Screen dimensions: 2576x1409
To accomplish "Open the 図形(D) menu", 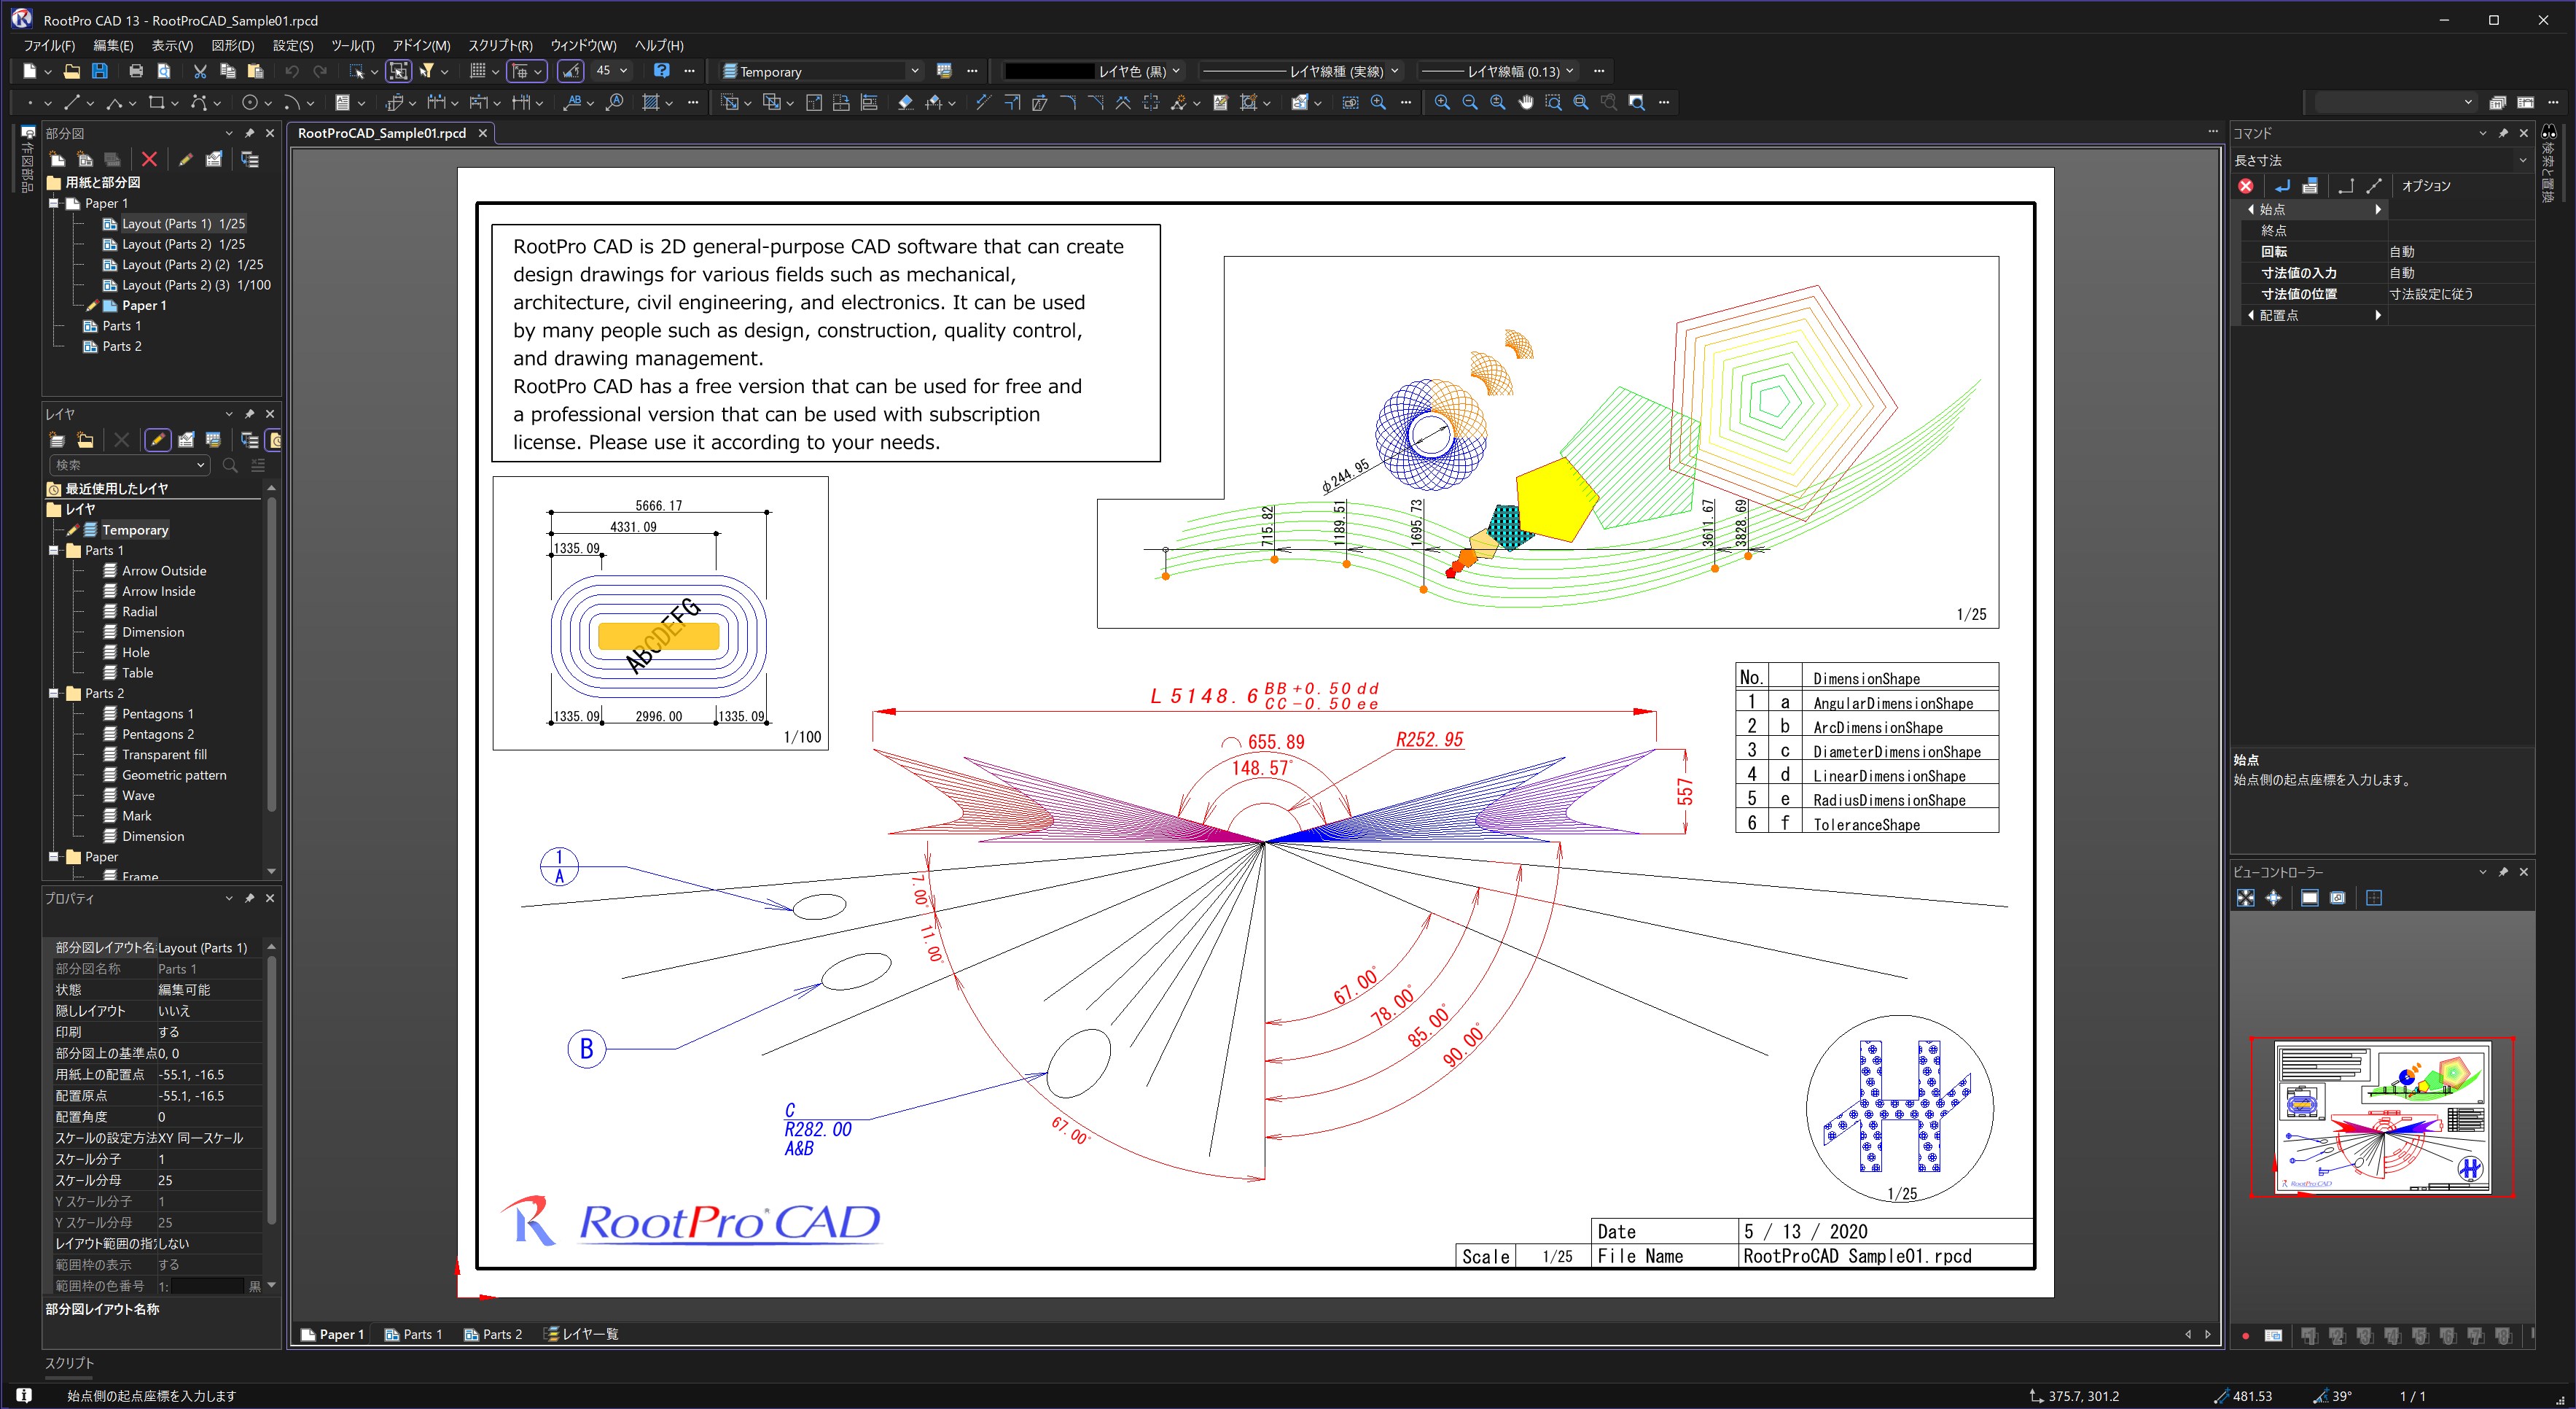I will pos(233,45).
